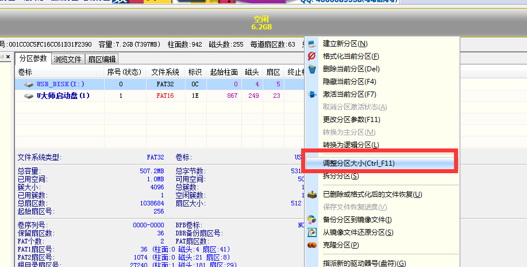Viewport: 527px width, 267px height.
Task: Open 更改分区参数(F11)
Action: (352, 120)
